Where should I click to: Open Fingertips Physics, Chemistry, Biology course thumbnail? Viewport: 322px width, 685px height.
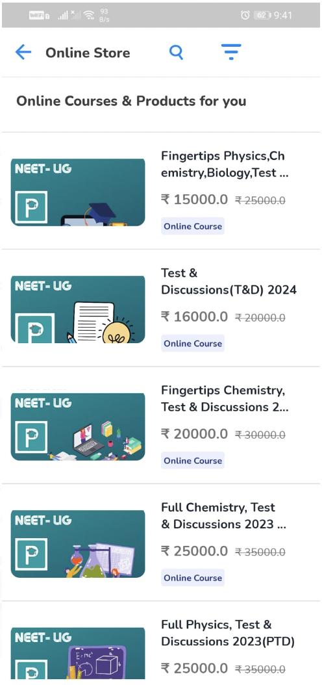(x=78, y=192)
